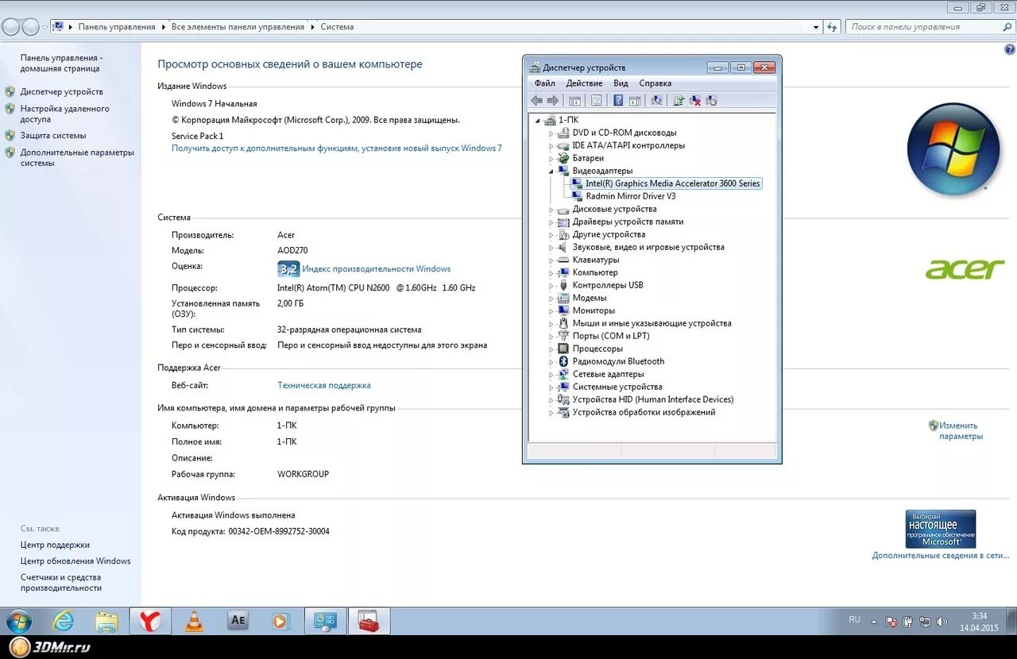The width and height of the screenshot is (1017, 659).
Task: Launch Internet Explorer from the taskbar
Action: coord(63,621)
